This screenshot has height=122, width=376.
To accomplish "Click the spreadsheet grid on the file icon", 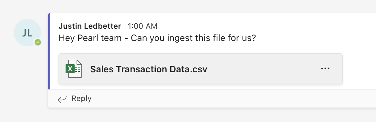I will (78, 69).
